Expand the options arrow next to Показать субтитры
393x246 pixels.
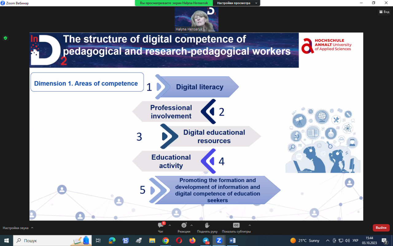pyautogui.click(x=250, y=225)
